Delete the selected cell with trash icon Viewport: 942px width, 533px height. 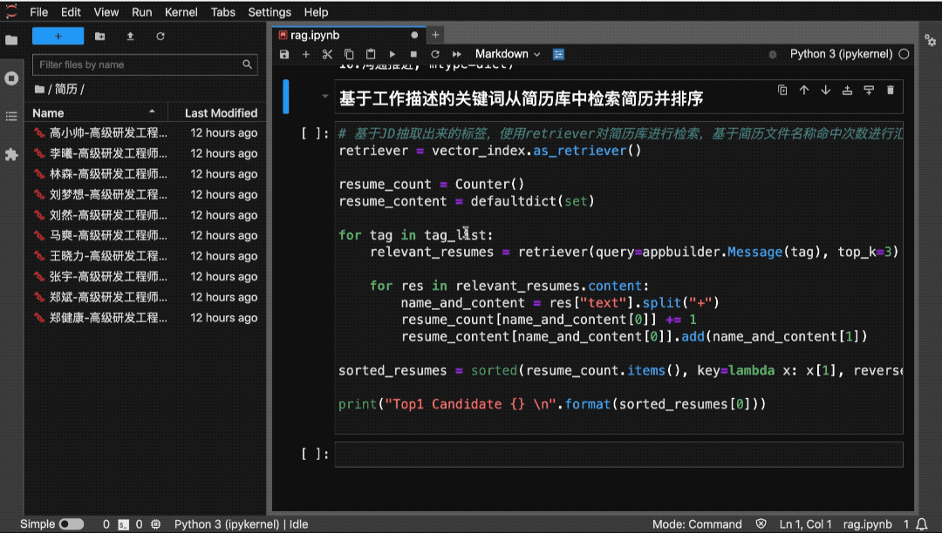[x=891, y=90]
